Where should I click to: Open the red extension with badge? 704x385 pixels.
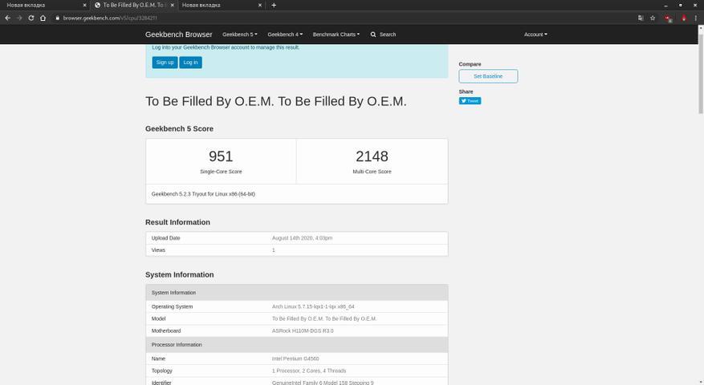(x=669, y=18)
